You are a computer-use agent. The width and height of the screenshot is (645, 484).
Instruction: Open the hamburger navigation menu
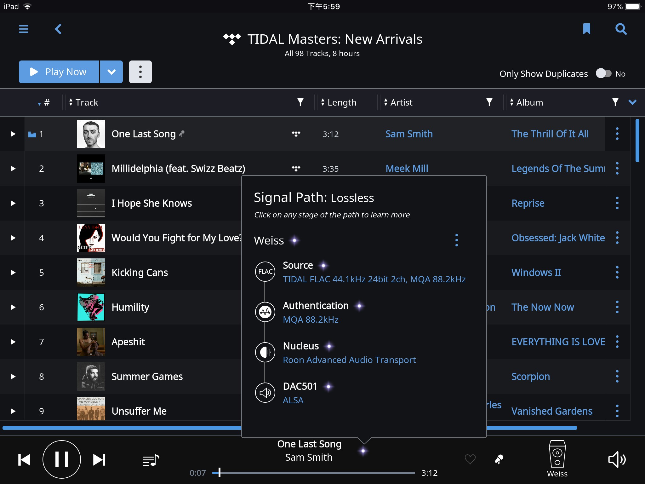[24, 29]
